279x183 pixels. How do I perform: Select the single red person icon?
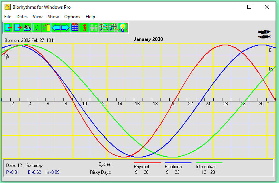click(x=84, y=27)
